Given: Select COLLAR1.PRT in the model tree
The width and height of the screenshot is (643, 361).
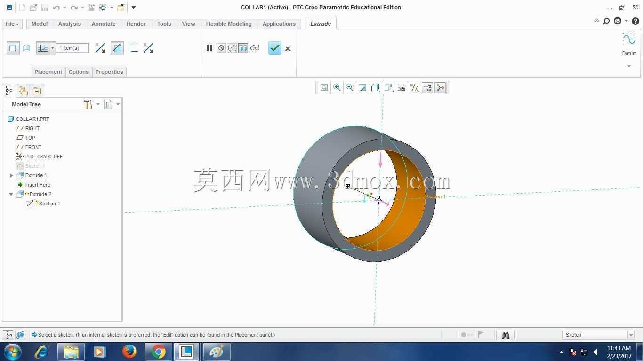Looking at the screenshot, I should point(28,119).
